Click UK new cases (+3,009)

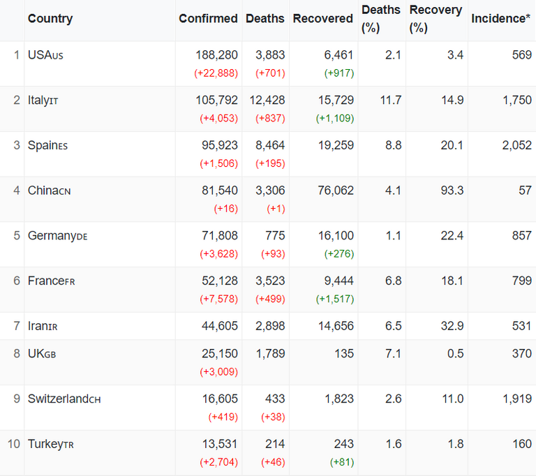(x=218, y=372)
